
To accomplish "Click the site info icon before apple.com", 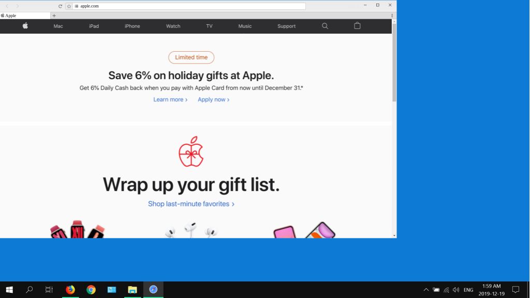I will 77,6.
